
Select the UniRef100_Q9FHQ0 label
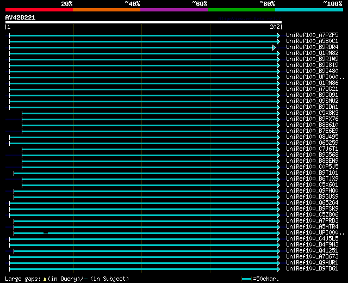(x=312, y=191)
